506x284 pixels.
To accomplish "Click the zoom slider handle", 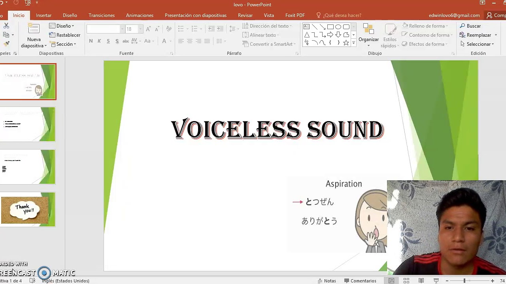I will coord(464,281).
